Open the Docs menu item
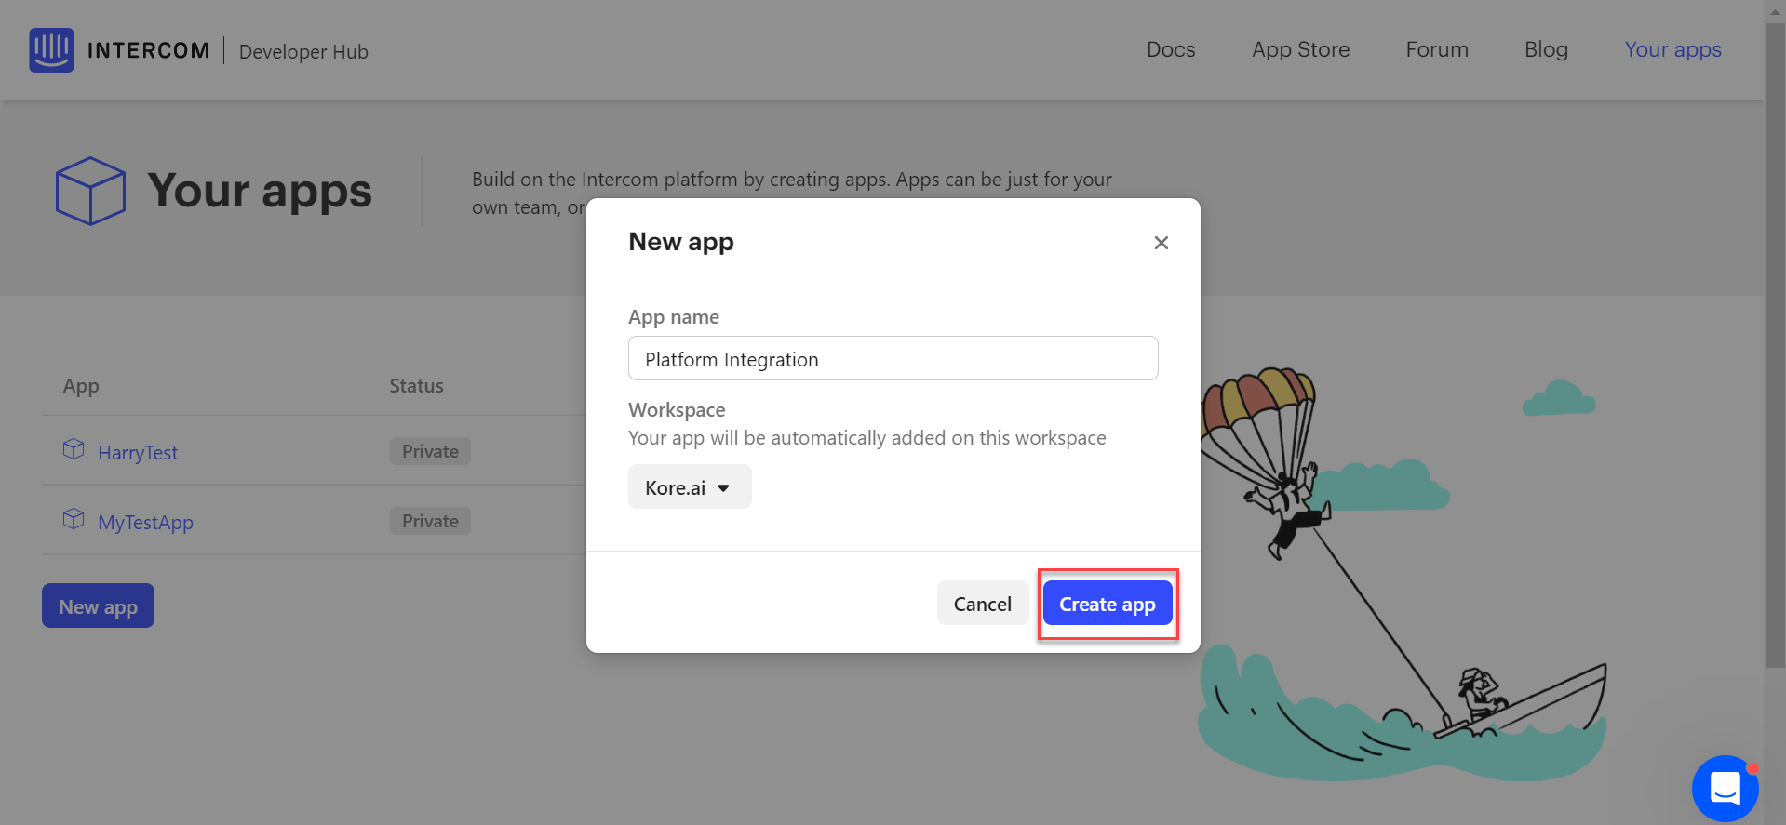Image resolution: width=1786 pixels, height=825 pixels. (1170, 50)
